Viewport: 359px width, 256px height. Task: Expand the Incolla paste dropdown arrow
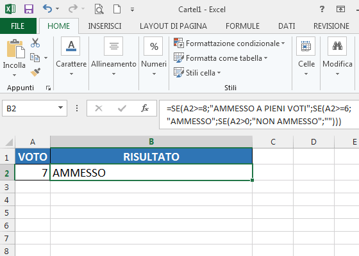[x=14, y=76]
